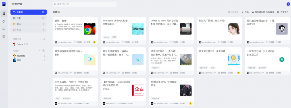This screenshot has height=108, width=291.
Task: Select the dashboard grid icon in left rail
Action: tap(4, 14)
